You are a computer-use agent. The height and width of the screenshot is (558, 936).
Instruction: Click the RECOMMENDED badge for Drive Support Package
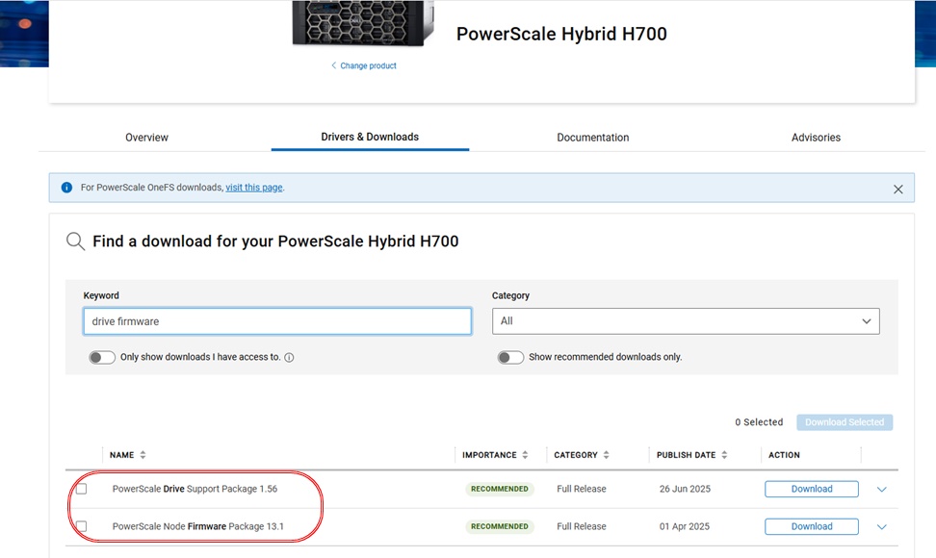click(x=500, y=489)
